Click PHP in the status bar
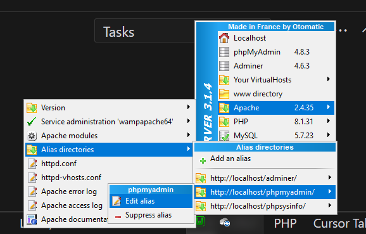 [285, 223]
